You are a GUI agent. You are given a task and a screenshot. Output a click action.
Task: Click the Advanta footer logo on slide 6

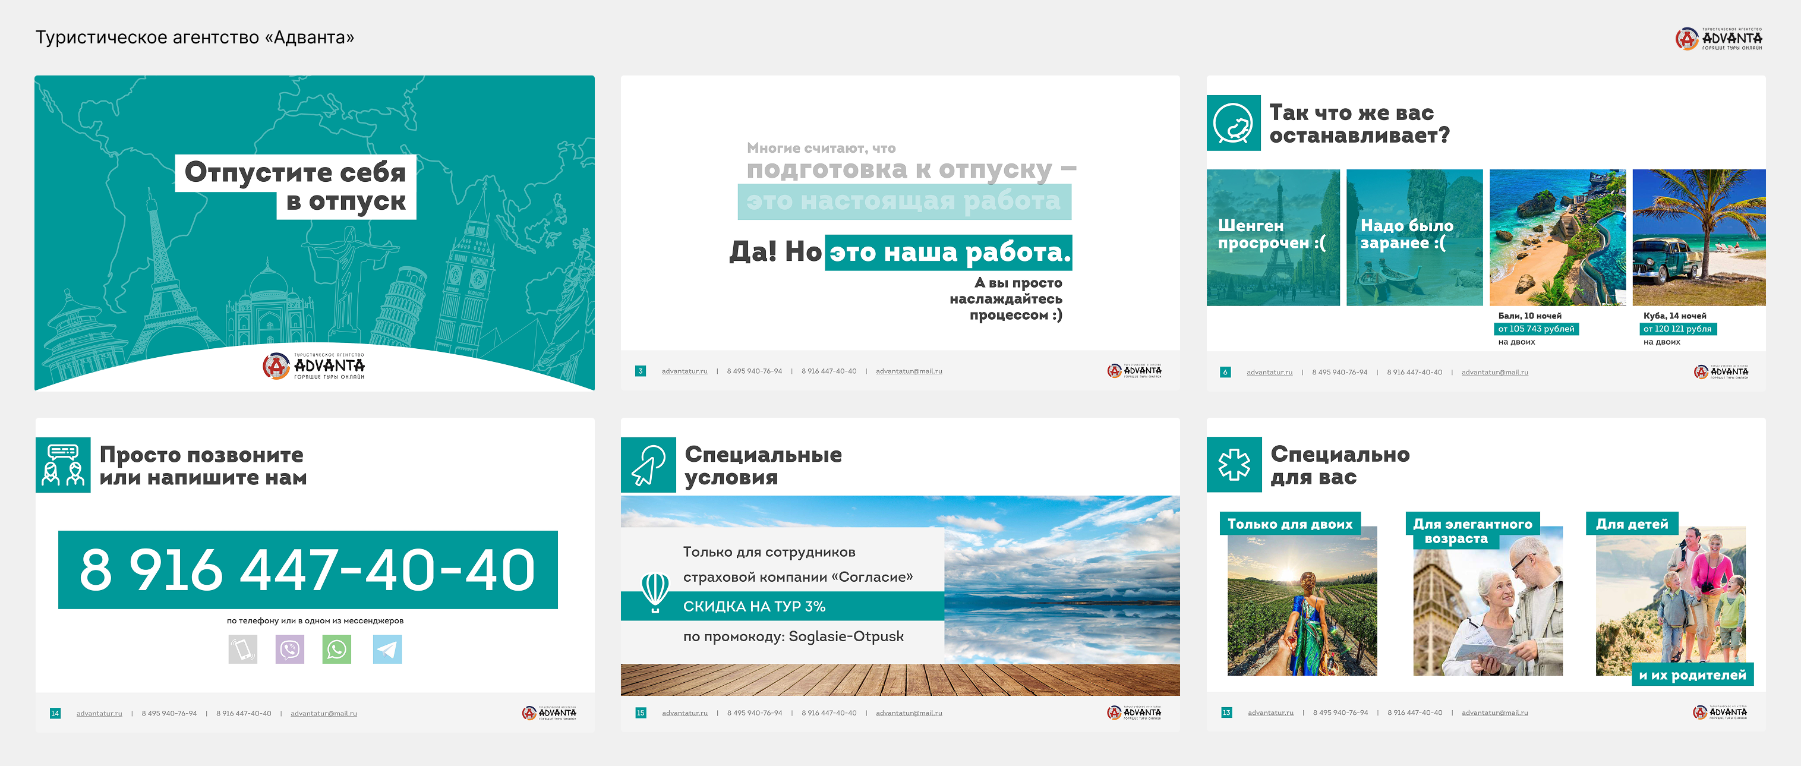(1721, 372)
